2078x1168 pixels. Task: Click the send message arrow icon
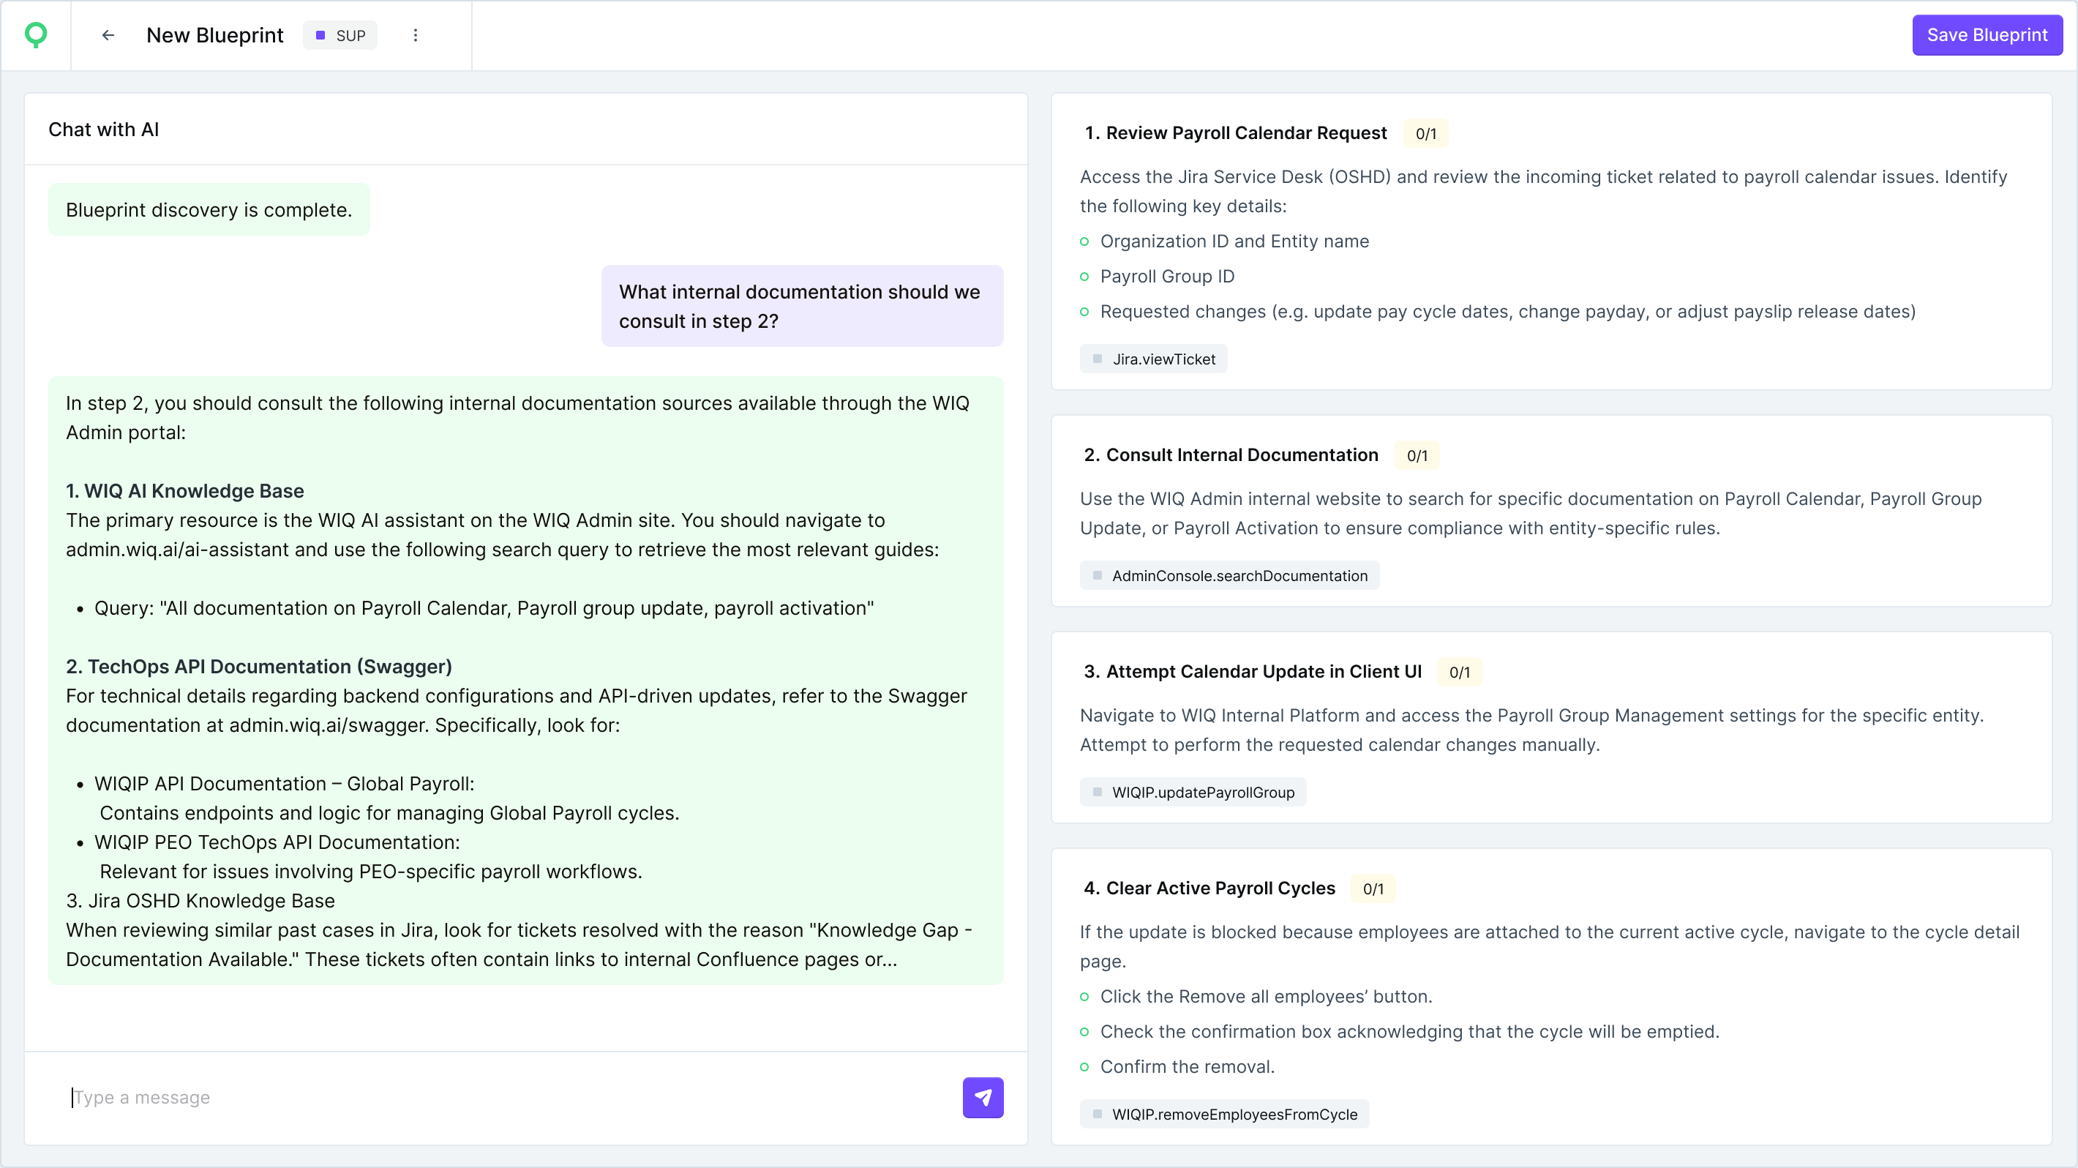coord(983,1097)
